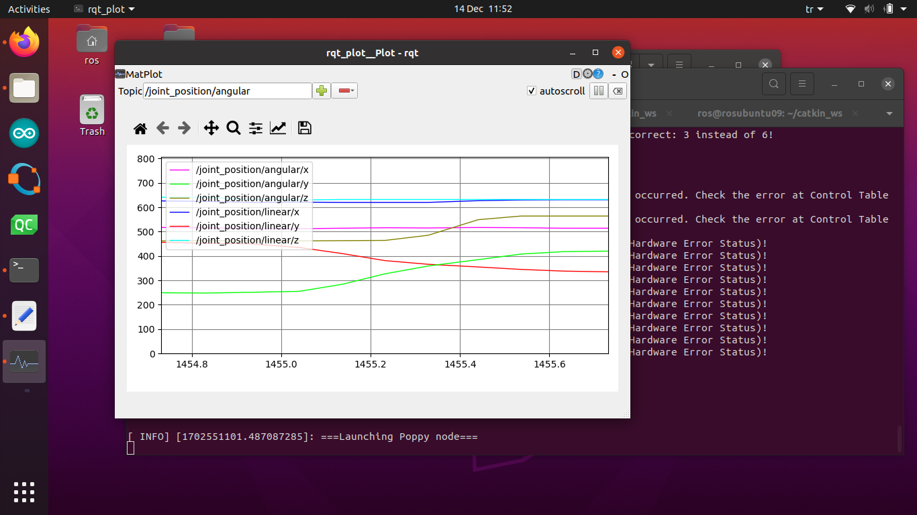
Task: Open the red minus remove-topic dropdown
Action: coord(346,91)
